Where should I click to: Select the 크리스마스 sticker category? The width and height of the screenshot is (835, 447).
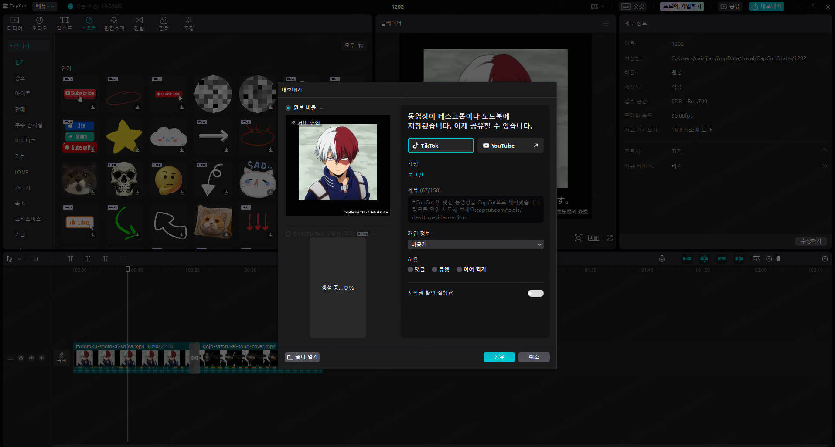[27, 219]
